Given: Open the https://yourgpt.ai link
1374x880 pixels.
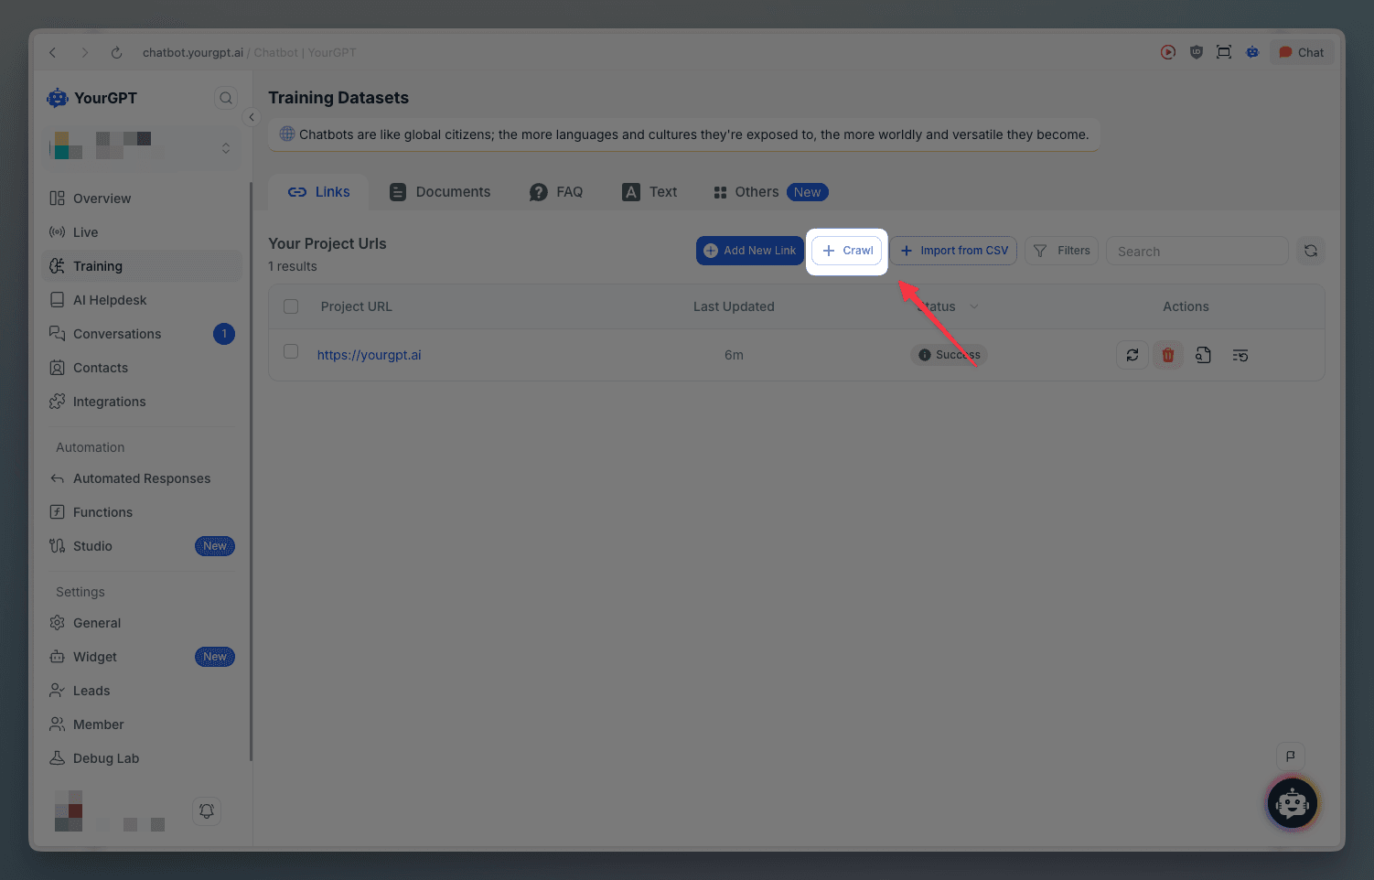Looking at the screenshot, I should (x=369, y=355).
